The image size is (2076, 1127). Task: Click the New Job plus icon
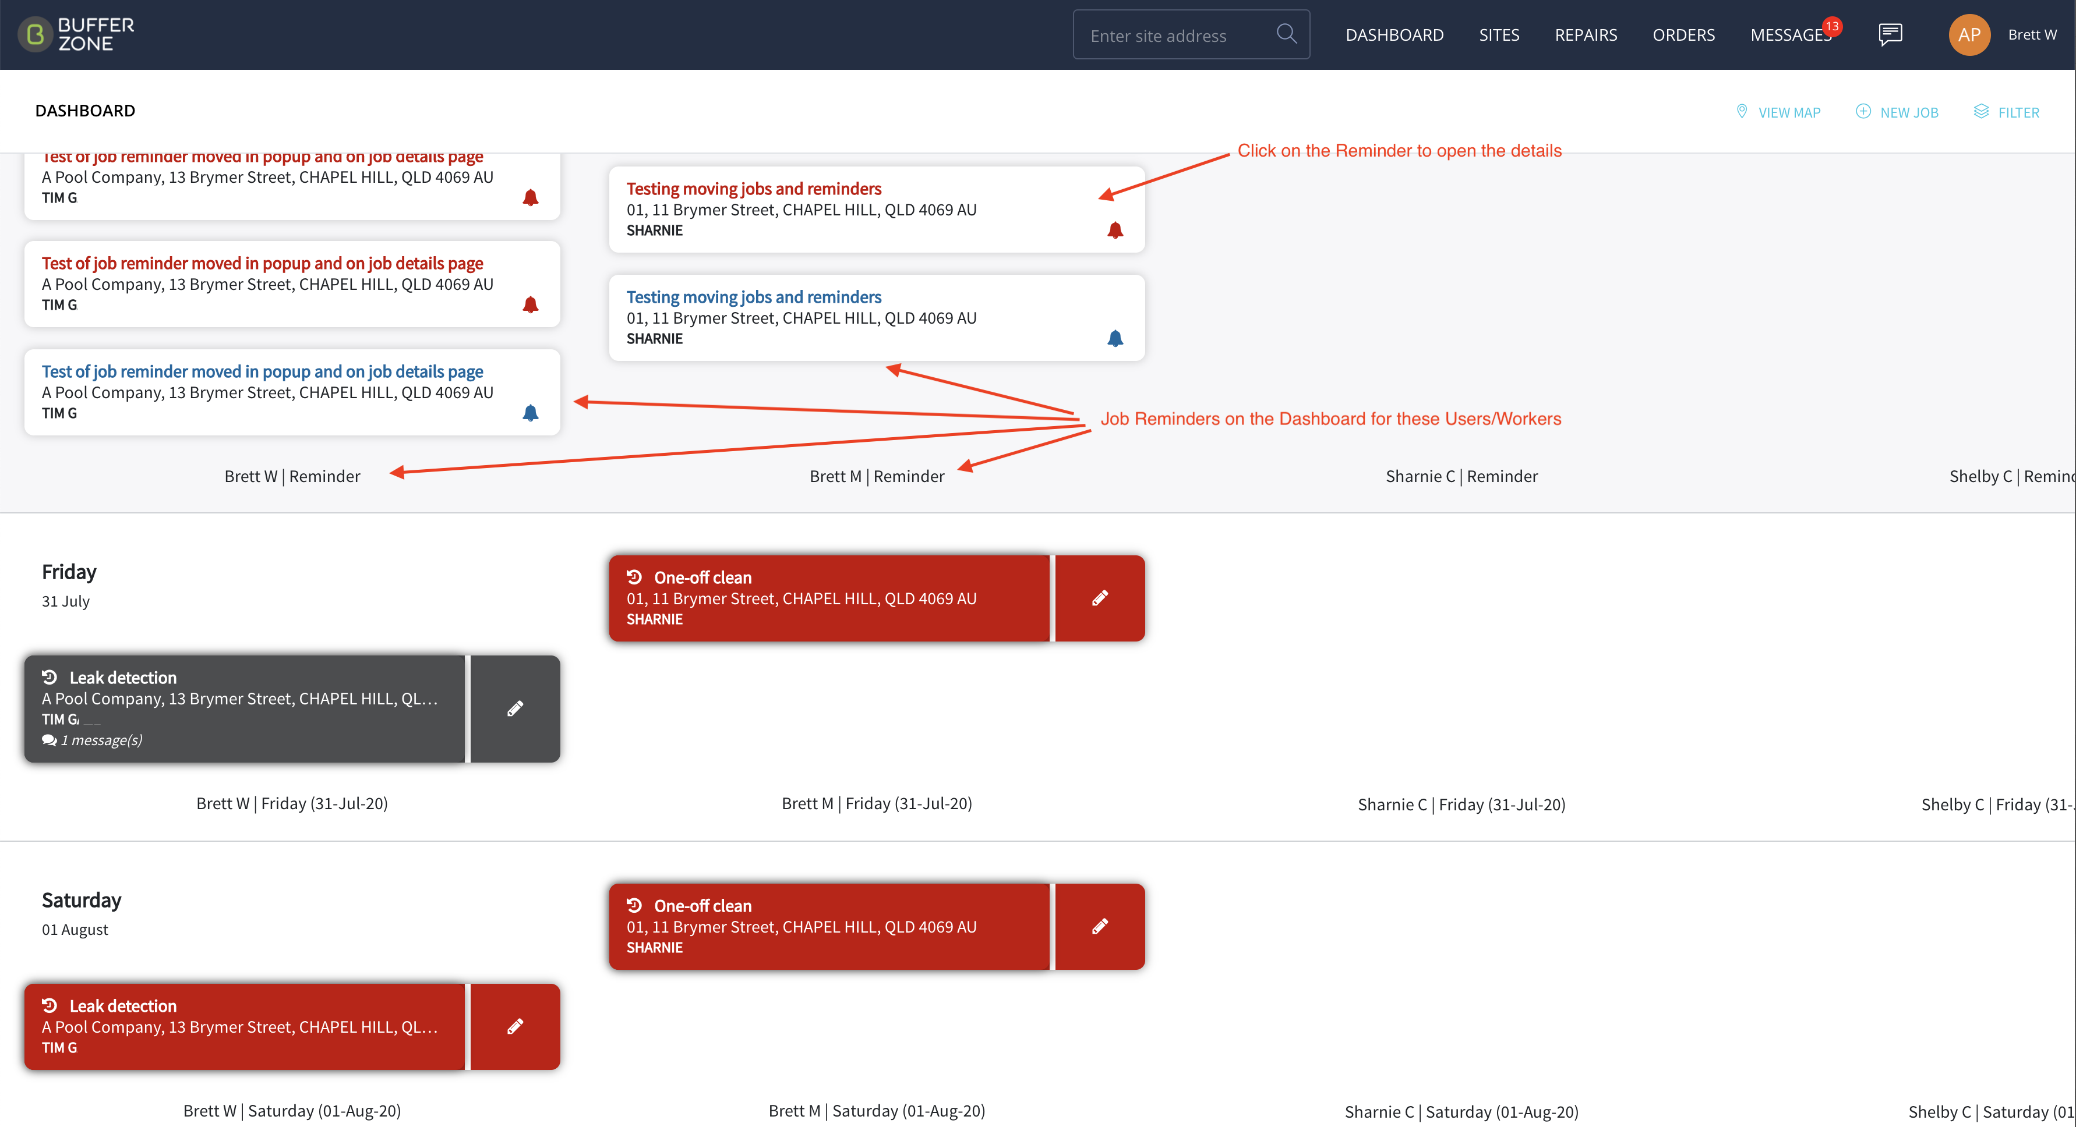(x=1863, y=111)
